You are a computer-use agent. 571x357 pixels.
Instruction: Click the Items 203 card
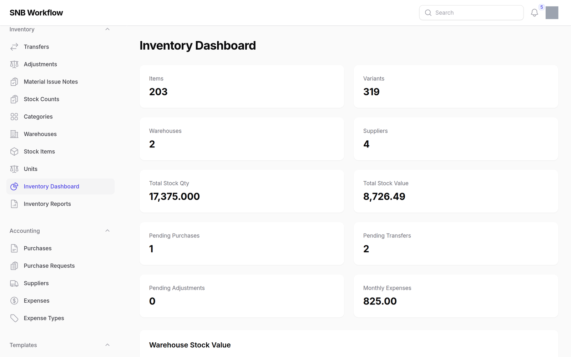(x=242, y=86)
